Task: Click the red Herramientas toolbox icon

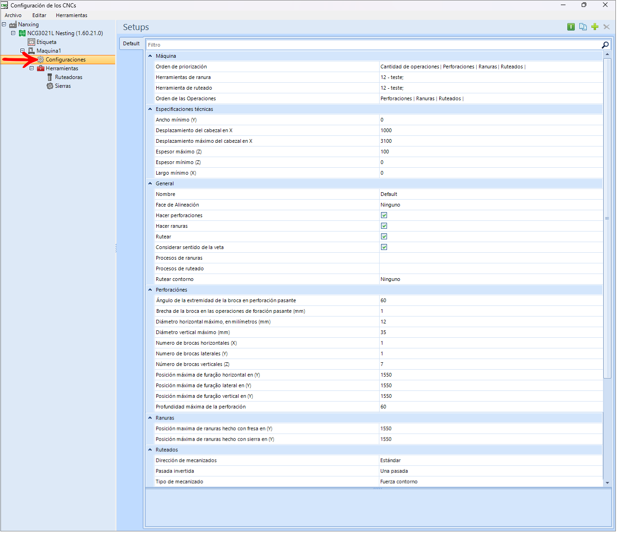Action: (41, 68)
